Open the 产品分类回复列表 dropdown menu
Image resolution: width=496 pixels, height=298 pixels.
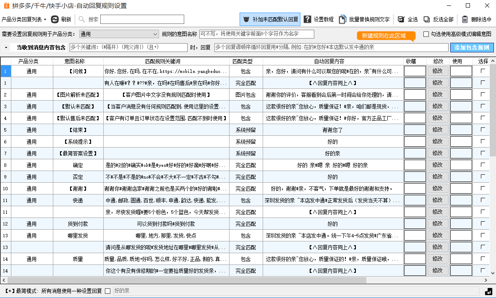[24, 19]
